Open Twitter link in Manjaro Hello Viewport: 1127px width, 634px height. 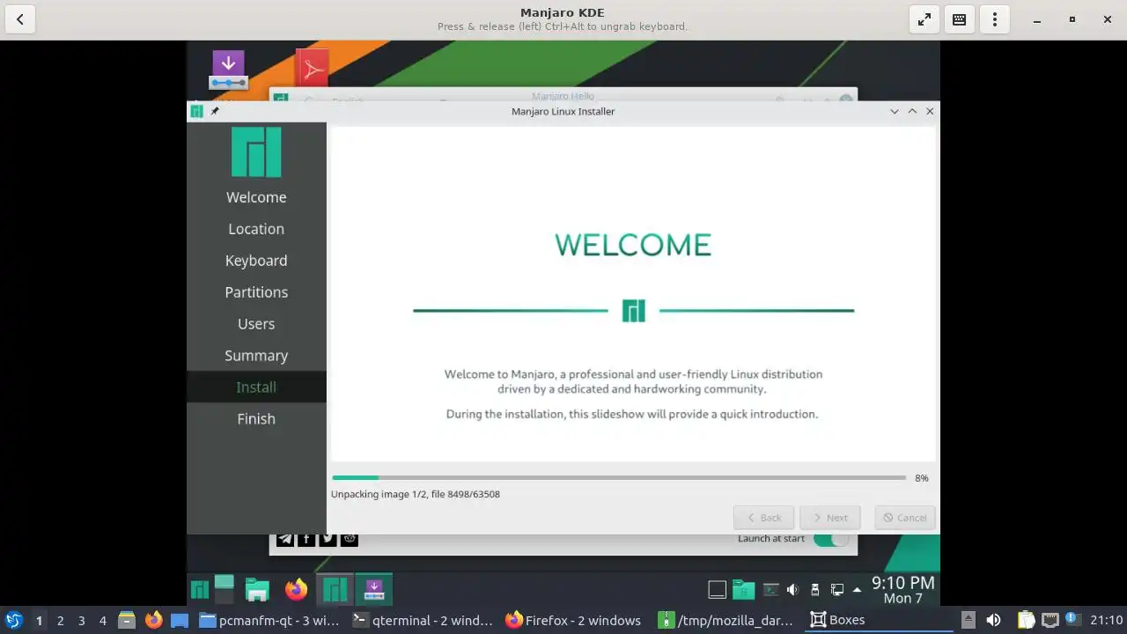(328, 539)
